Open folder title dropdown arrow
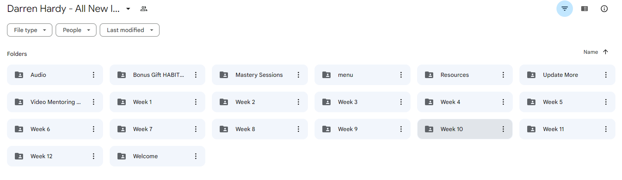622x180 pixels. tap(128, 9)
